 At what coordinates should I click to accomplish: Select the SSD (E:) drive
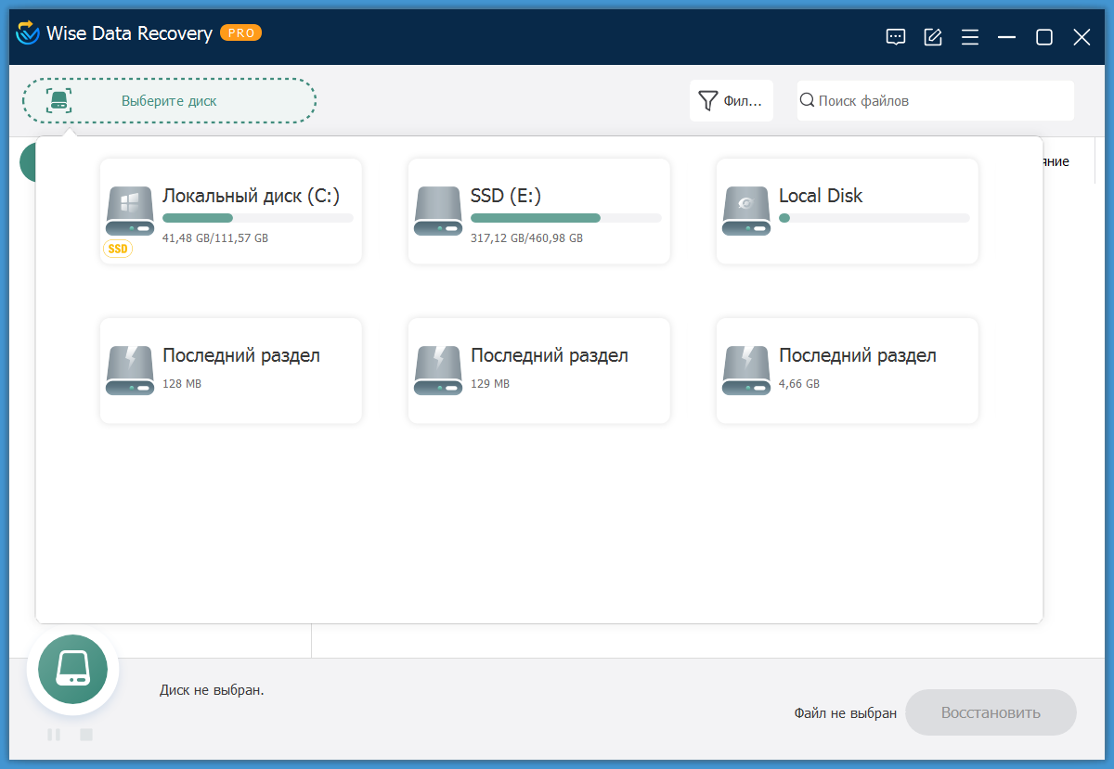[x=538, y=211]
